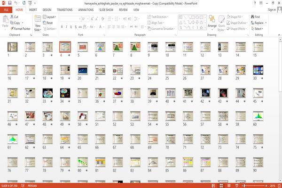Click PERSIAN language in status bar
The height and width of the screenshot is (188, 282).
pos(32,186)
